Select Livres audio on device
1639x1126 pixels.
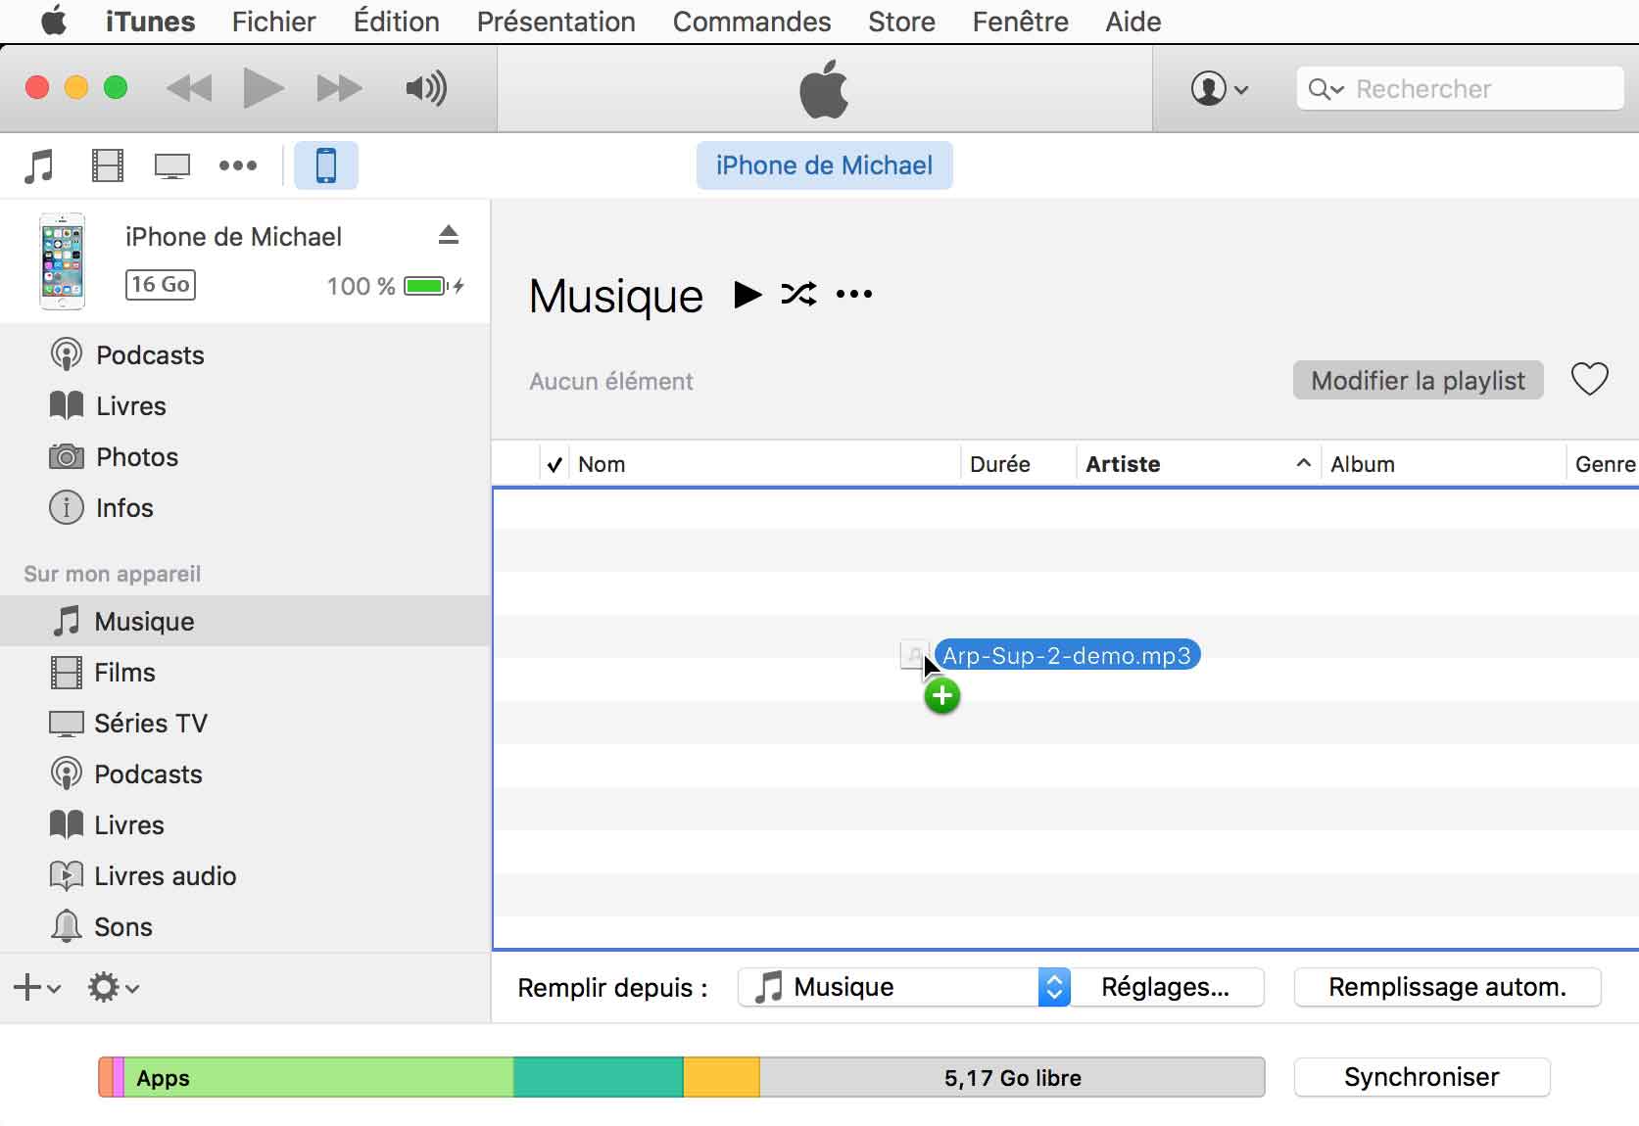click(x=245, y=875)
